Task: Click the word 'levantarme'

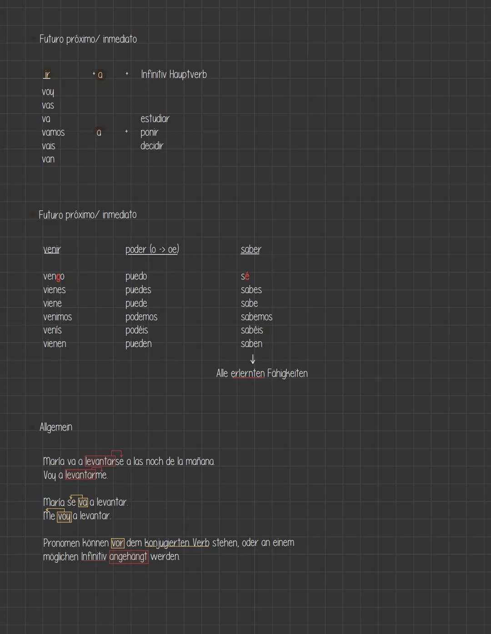Action: 86,475
